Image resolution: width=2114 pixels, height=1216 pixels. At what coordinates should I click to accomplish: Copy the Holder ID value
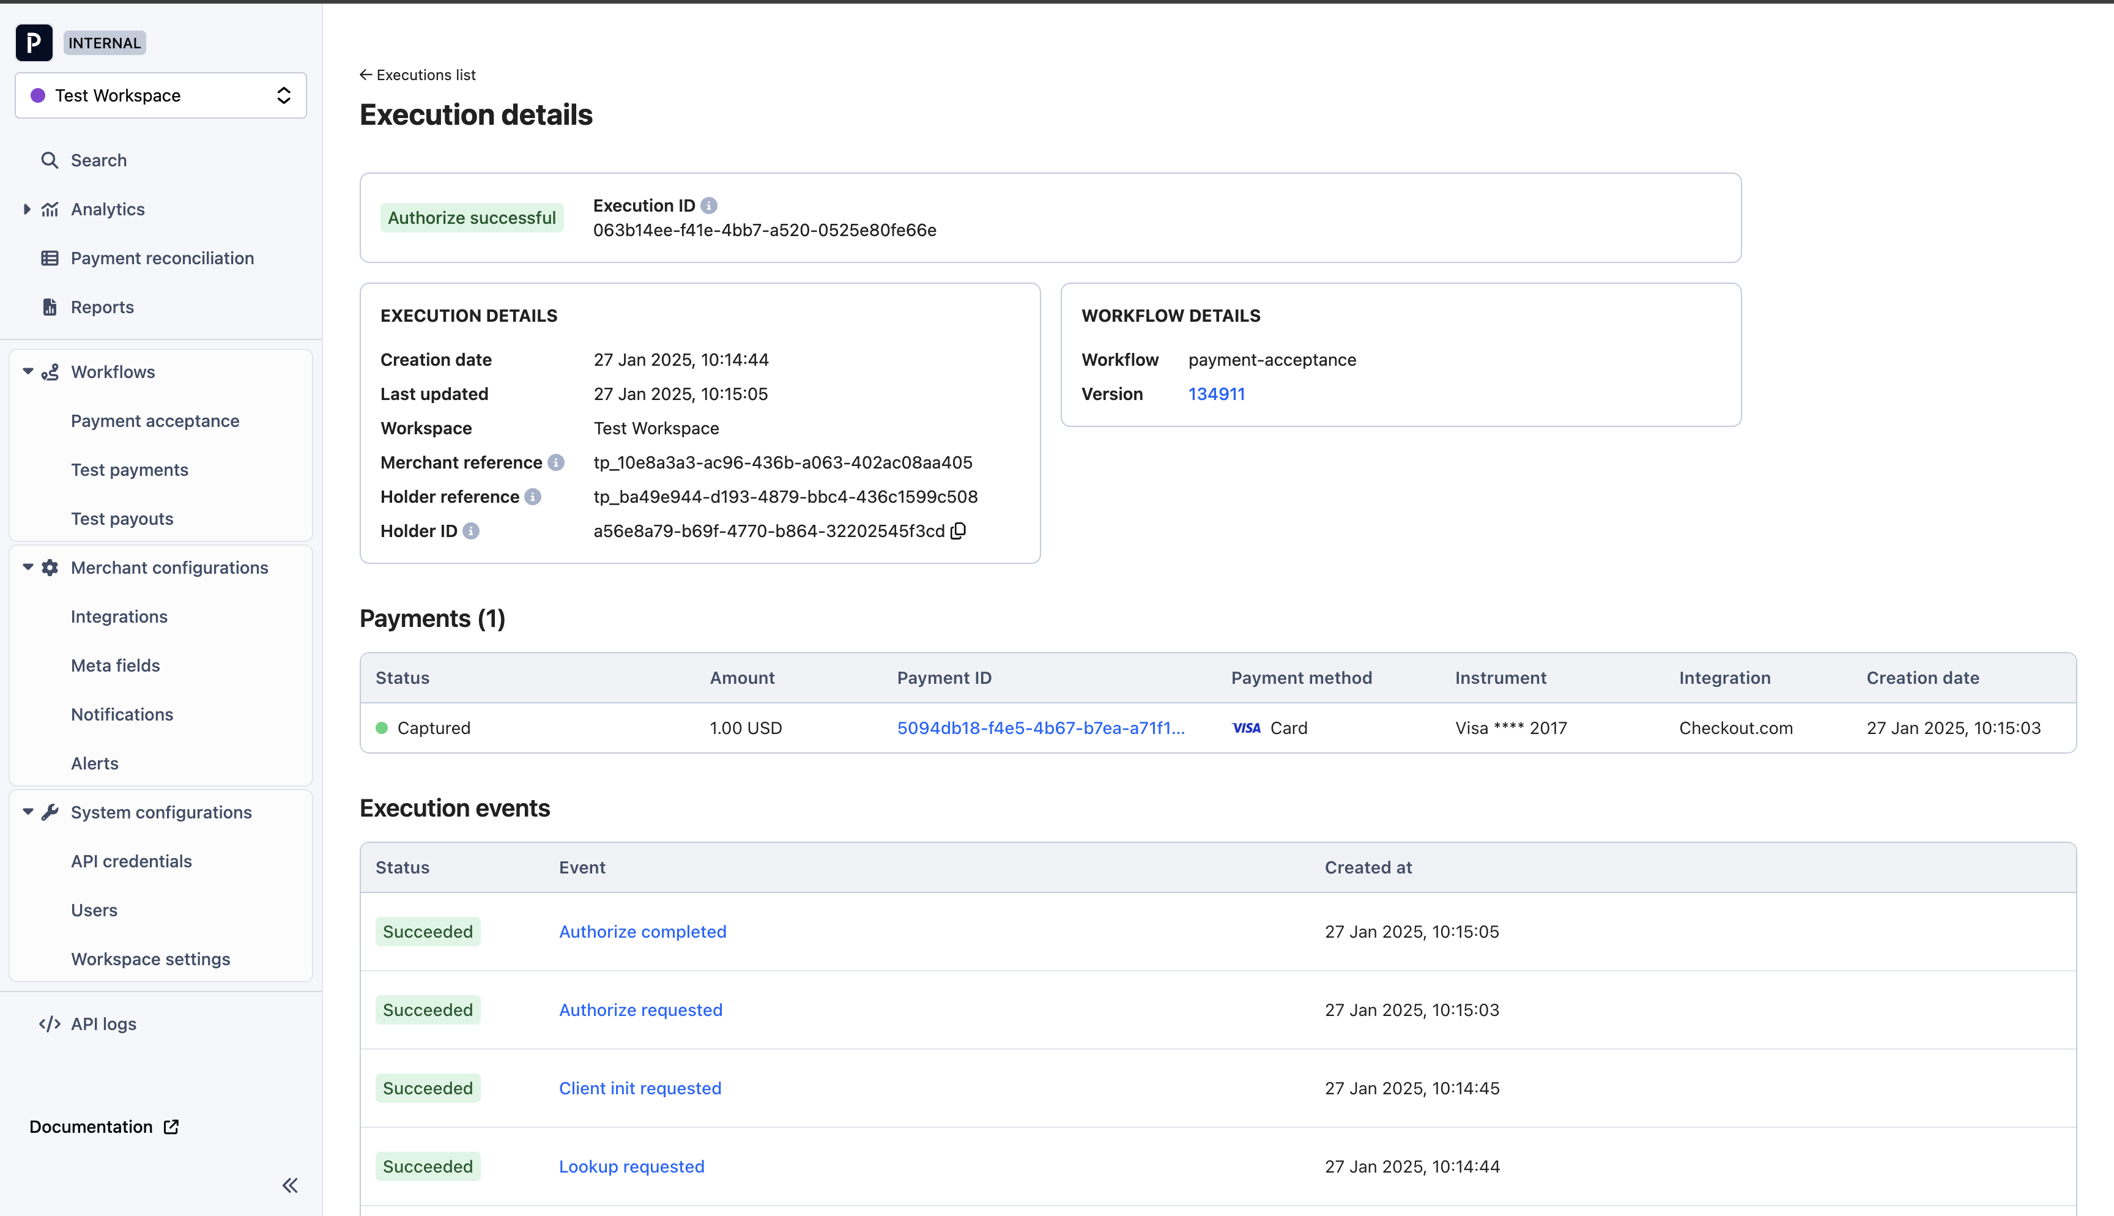(959, 531)
